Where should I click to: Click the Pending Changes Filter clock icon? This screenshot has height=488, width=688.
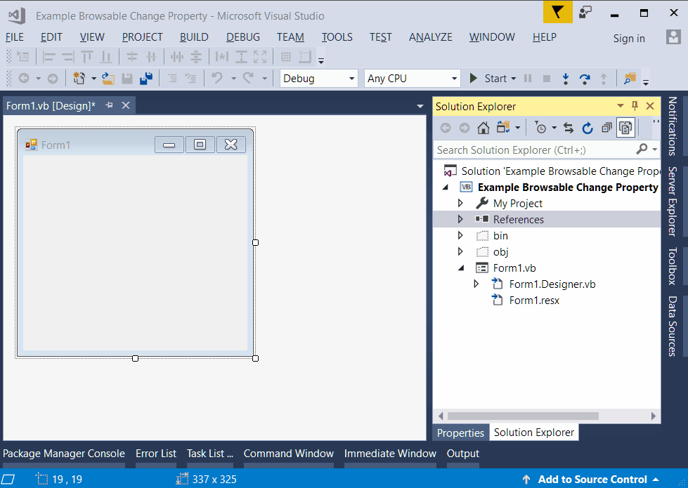[x=540, y=128]
